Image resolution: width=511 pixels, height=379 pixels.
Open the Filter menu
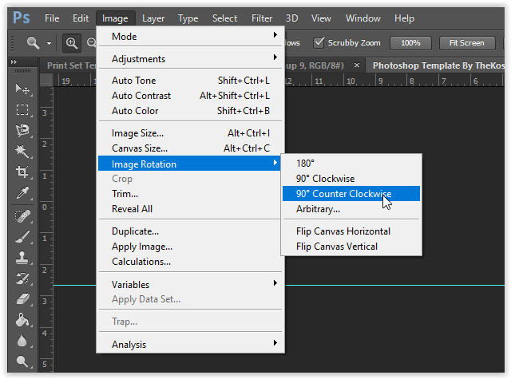262,18
